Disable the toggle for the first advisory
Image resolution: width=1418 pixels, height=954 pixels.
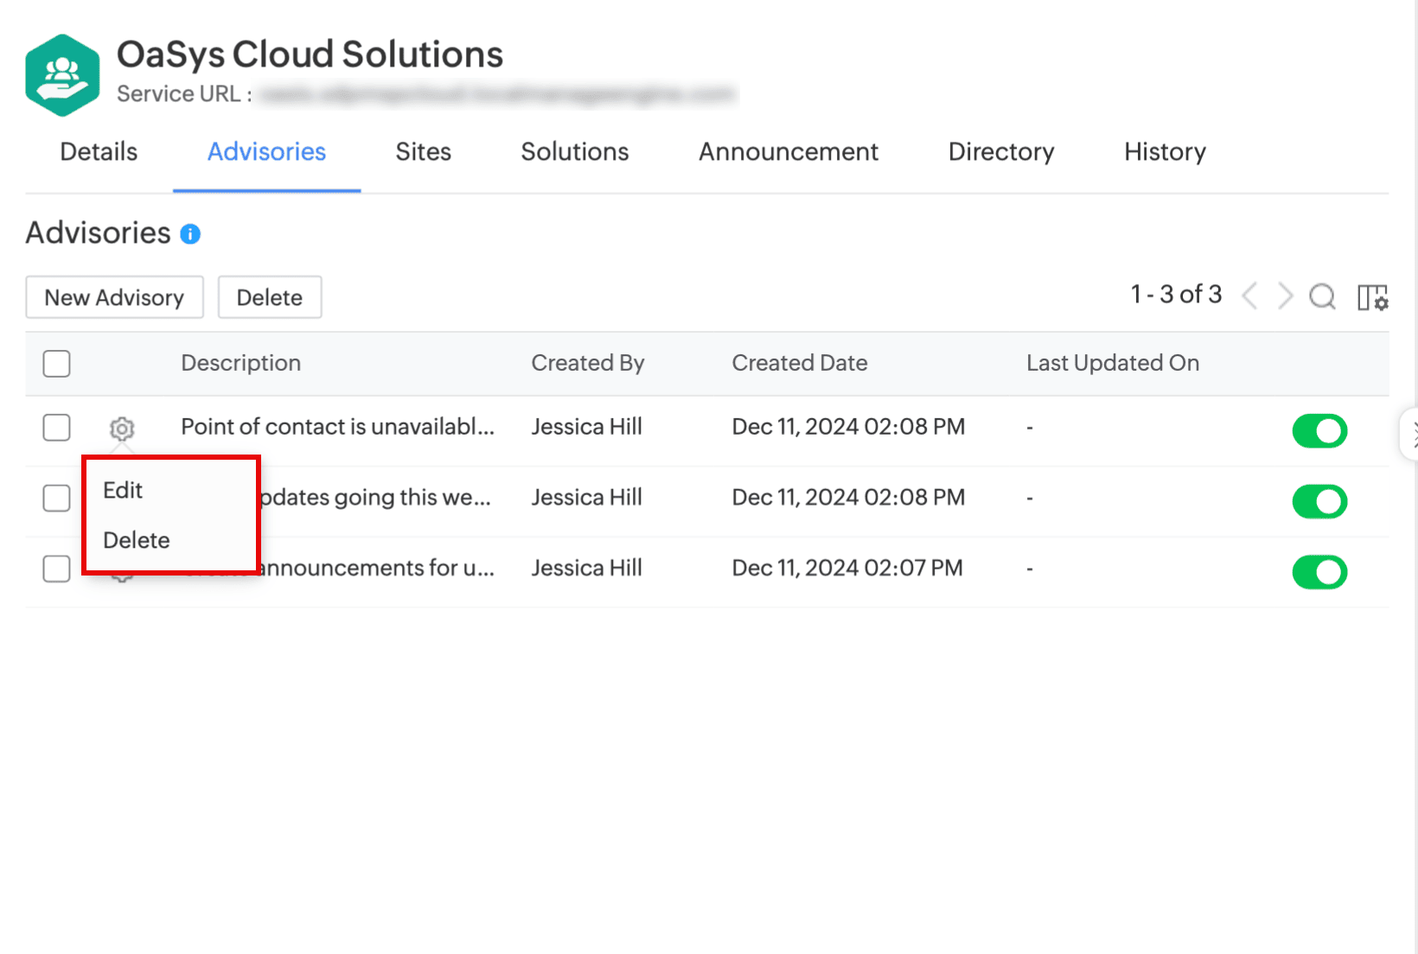(x=1319, y=430)
